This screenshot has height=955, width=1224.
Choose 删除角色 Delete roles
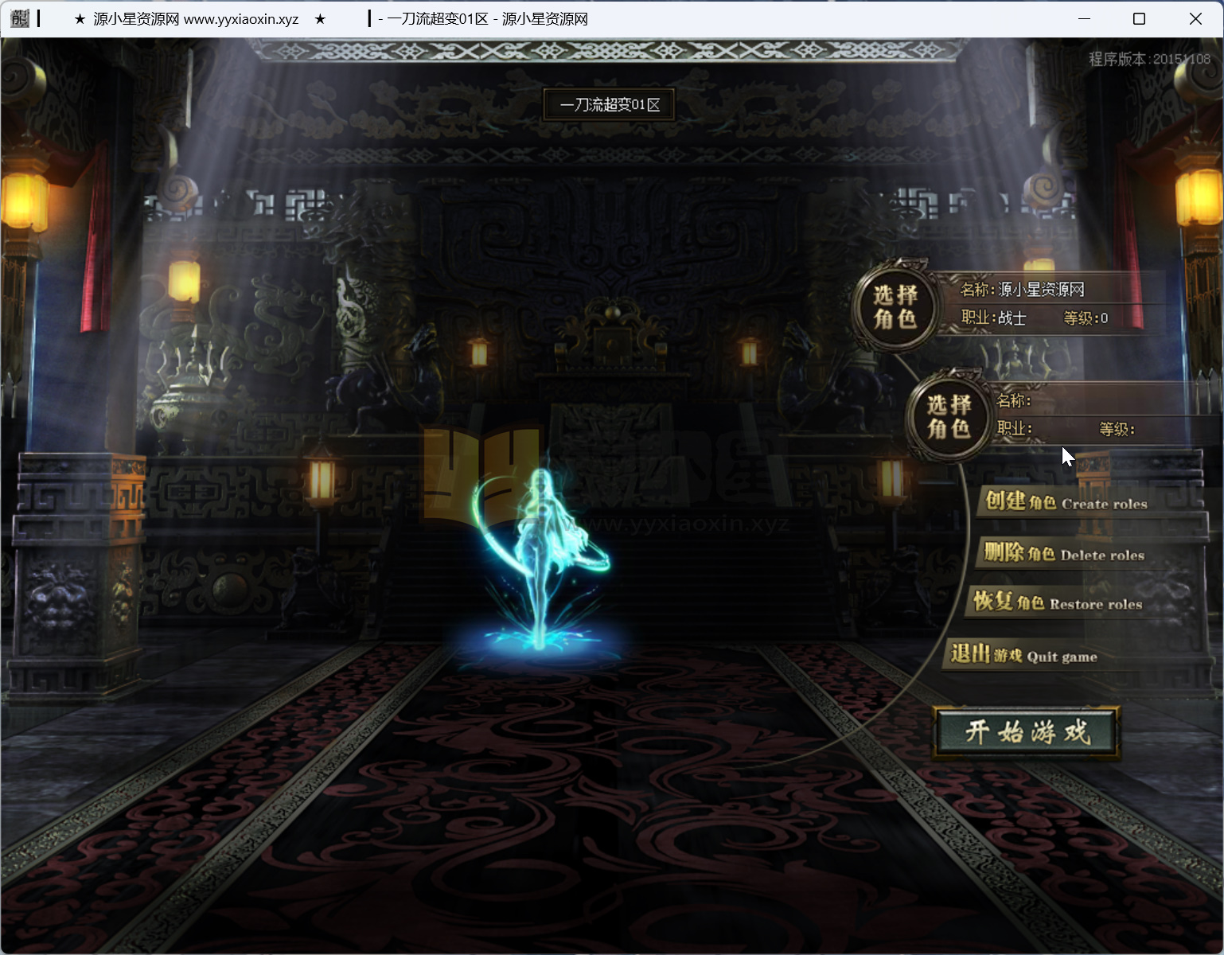click(1063, 552)
